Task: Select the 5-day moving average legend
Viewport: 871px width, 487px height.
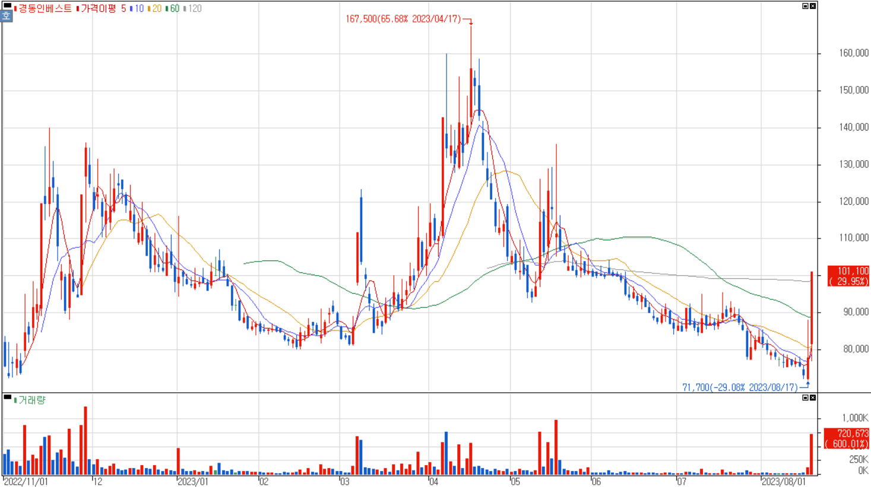Action: pos(123,9)
